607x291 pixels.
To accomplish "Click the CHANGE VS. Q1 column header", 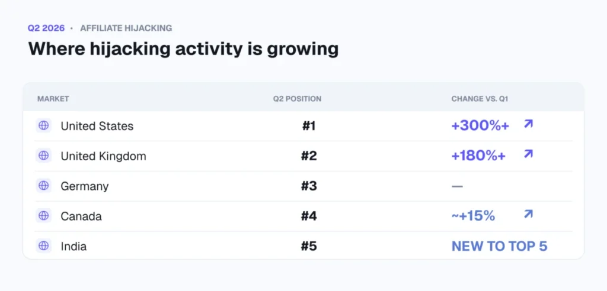I will pos(480,99).
